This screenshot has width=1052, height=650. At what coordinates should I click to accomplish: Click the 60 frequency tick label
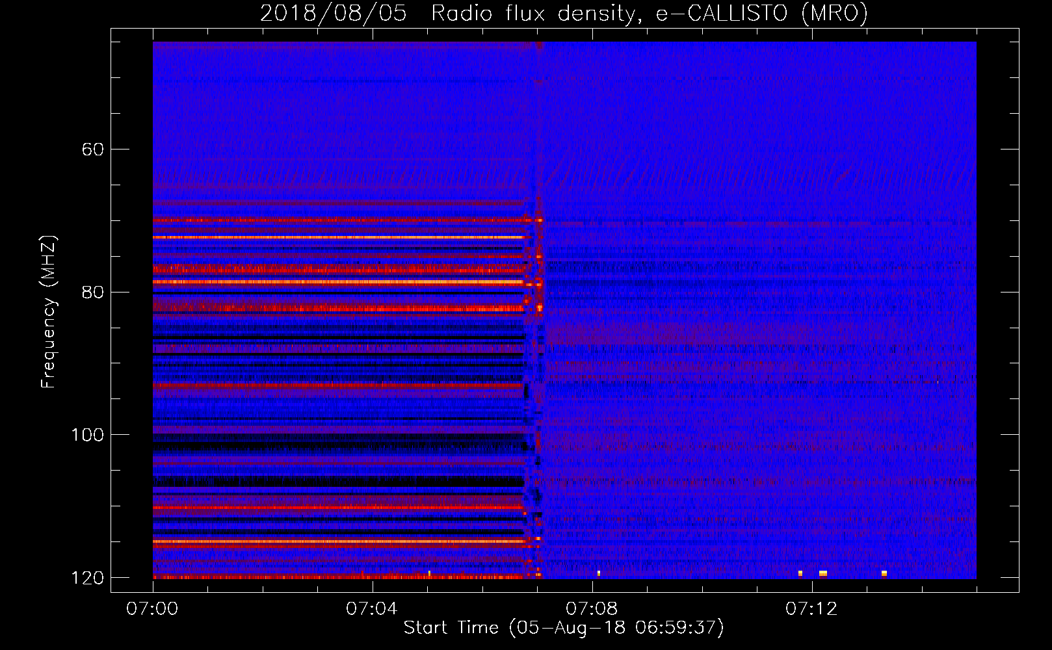click(x=93, y=149)
